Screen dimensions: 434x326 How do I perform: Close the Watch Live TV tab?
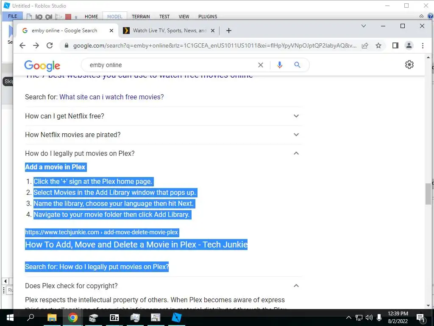(x=213, y=31)
